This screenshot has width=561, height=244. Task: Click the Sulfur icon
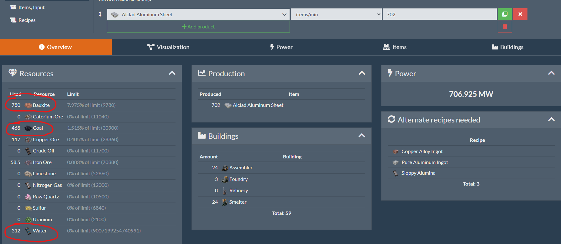click(x=28, y=208)
